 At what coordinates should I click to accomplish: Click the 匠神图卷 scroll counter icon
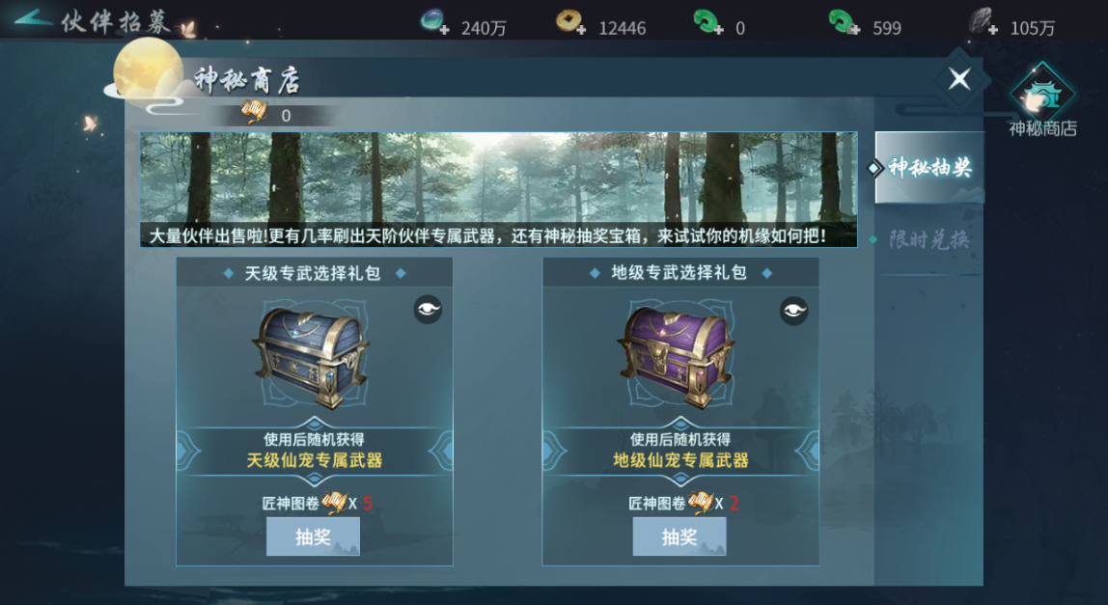click(255, 113)
